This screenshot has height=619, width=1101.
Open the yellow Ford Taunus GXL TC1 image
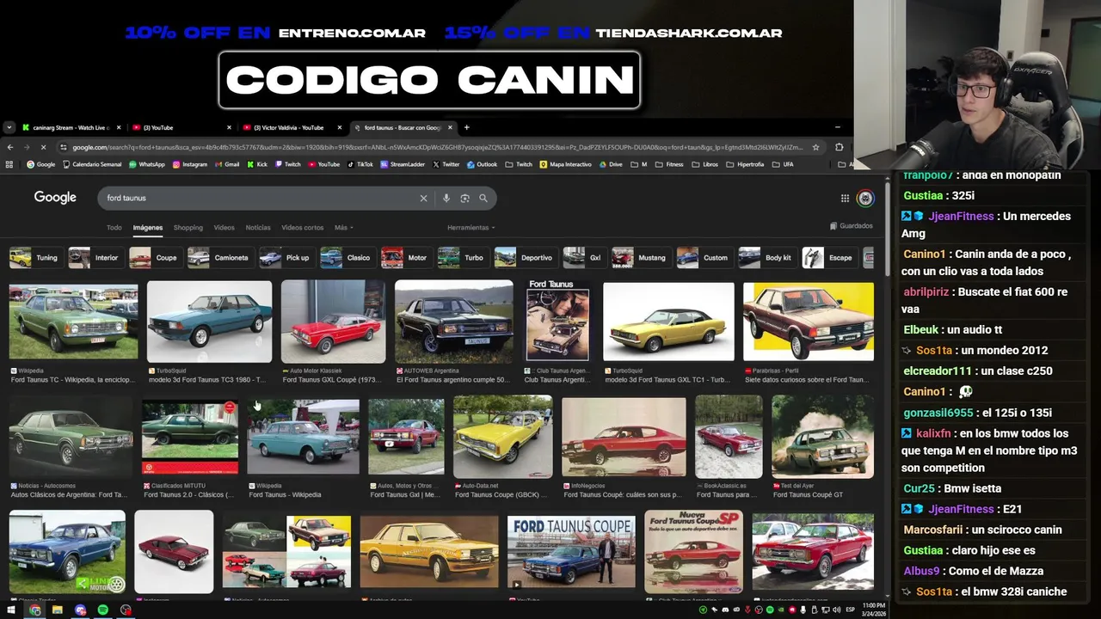point(668,322)
